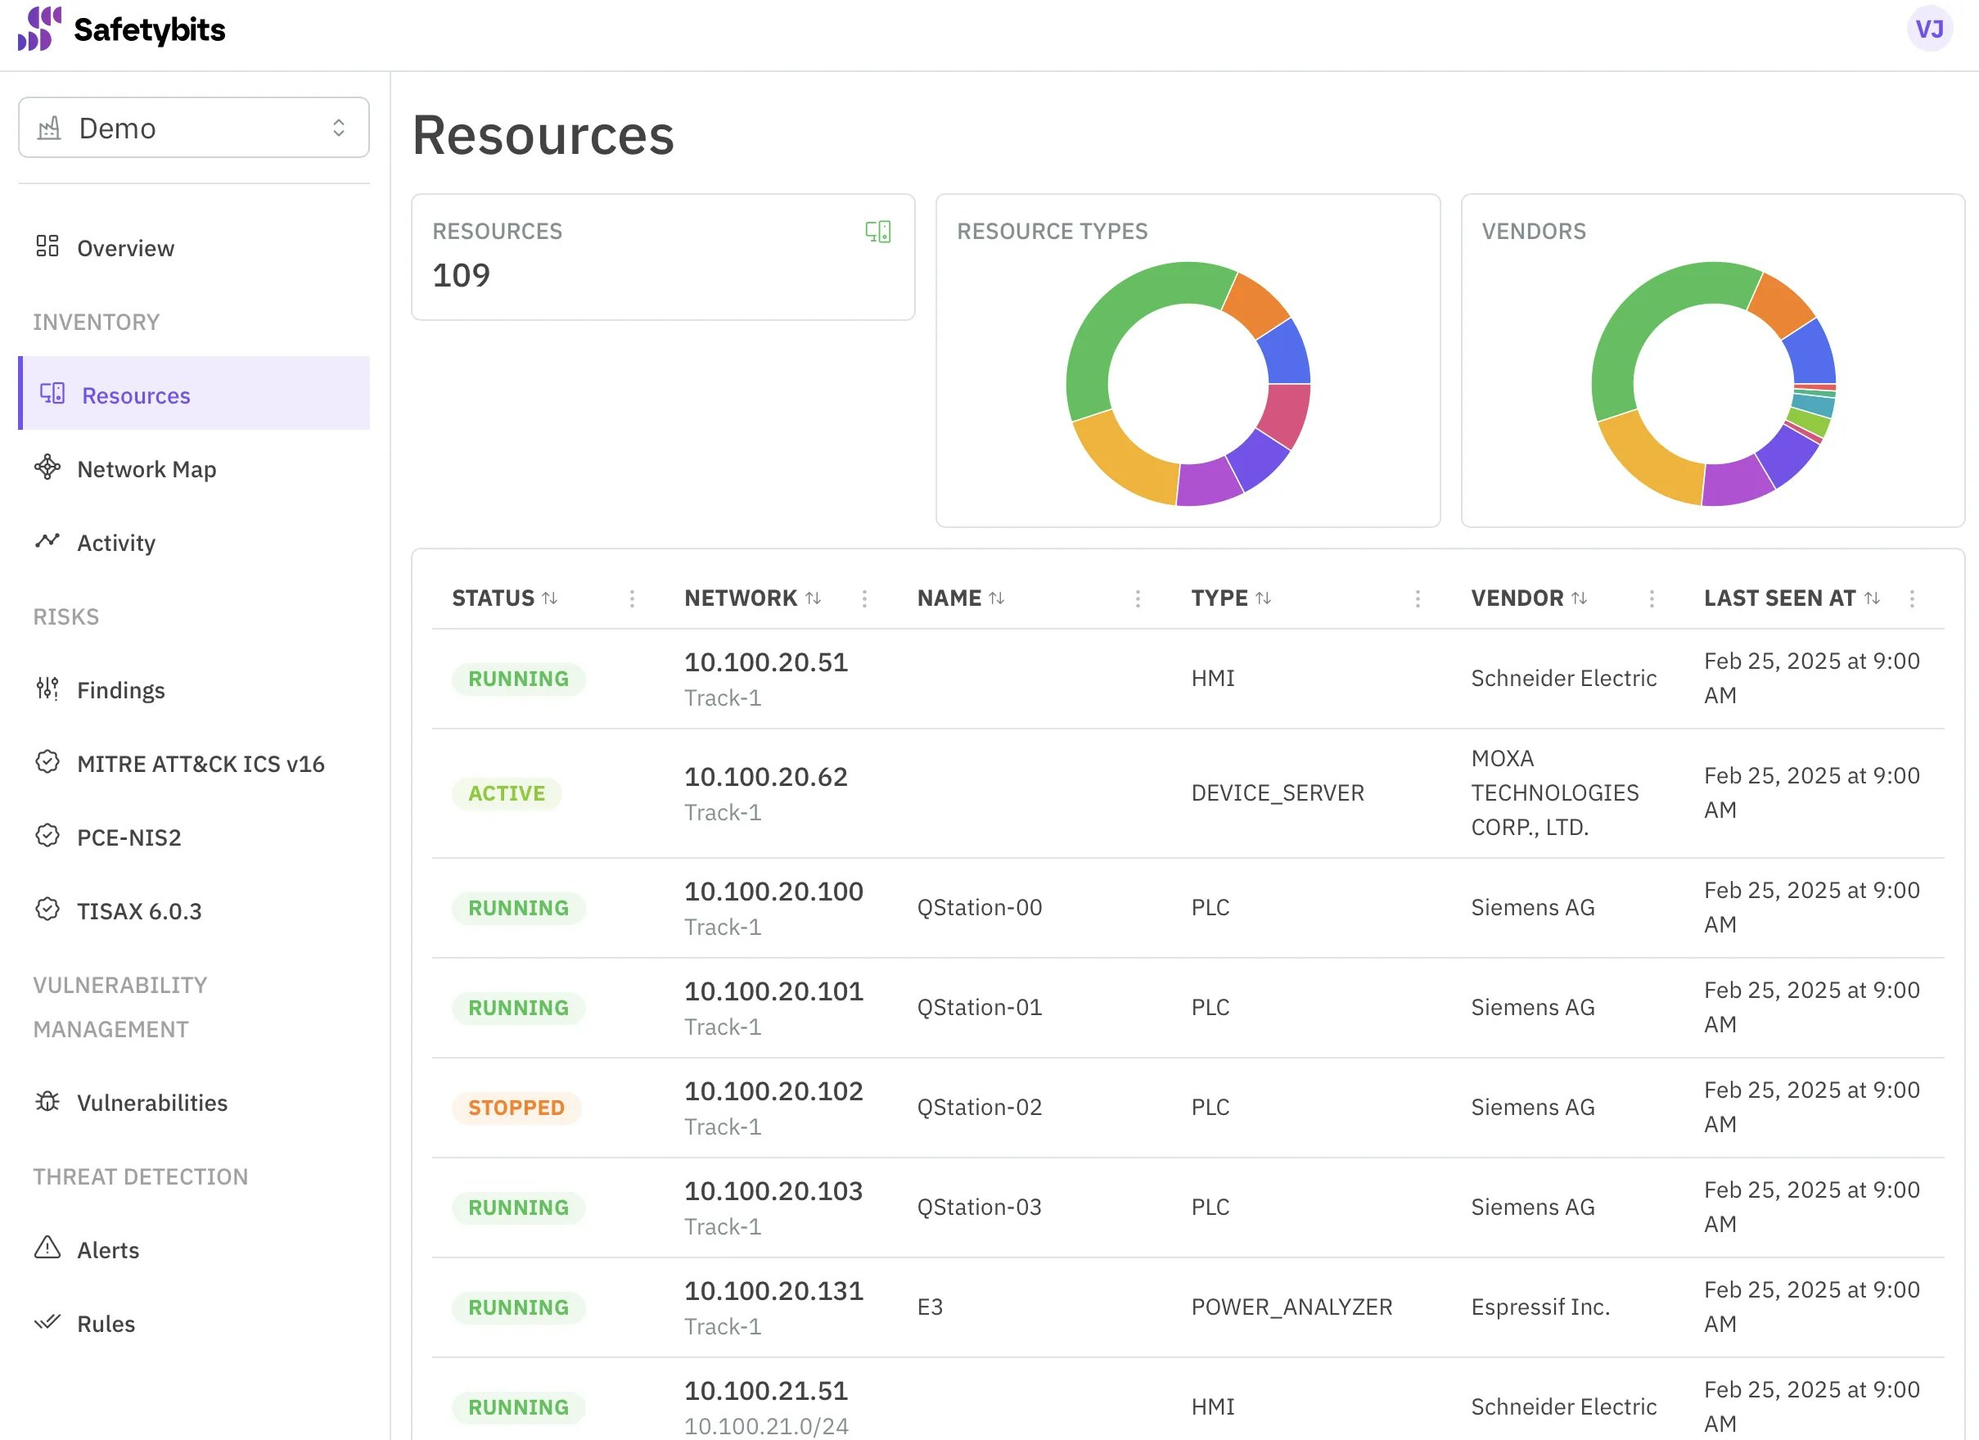1979x1440 pixels.
Task: Click the 10.100.21.51 network cell
Action: pos(766,1406)
